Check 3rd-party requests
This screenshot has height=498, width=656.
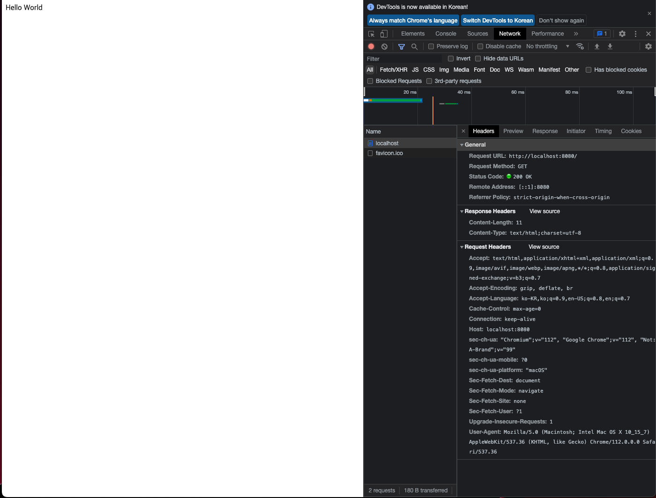(x=429, y=81)
